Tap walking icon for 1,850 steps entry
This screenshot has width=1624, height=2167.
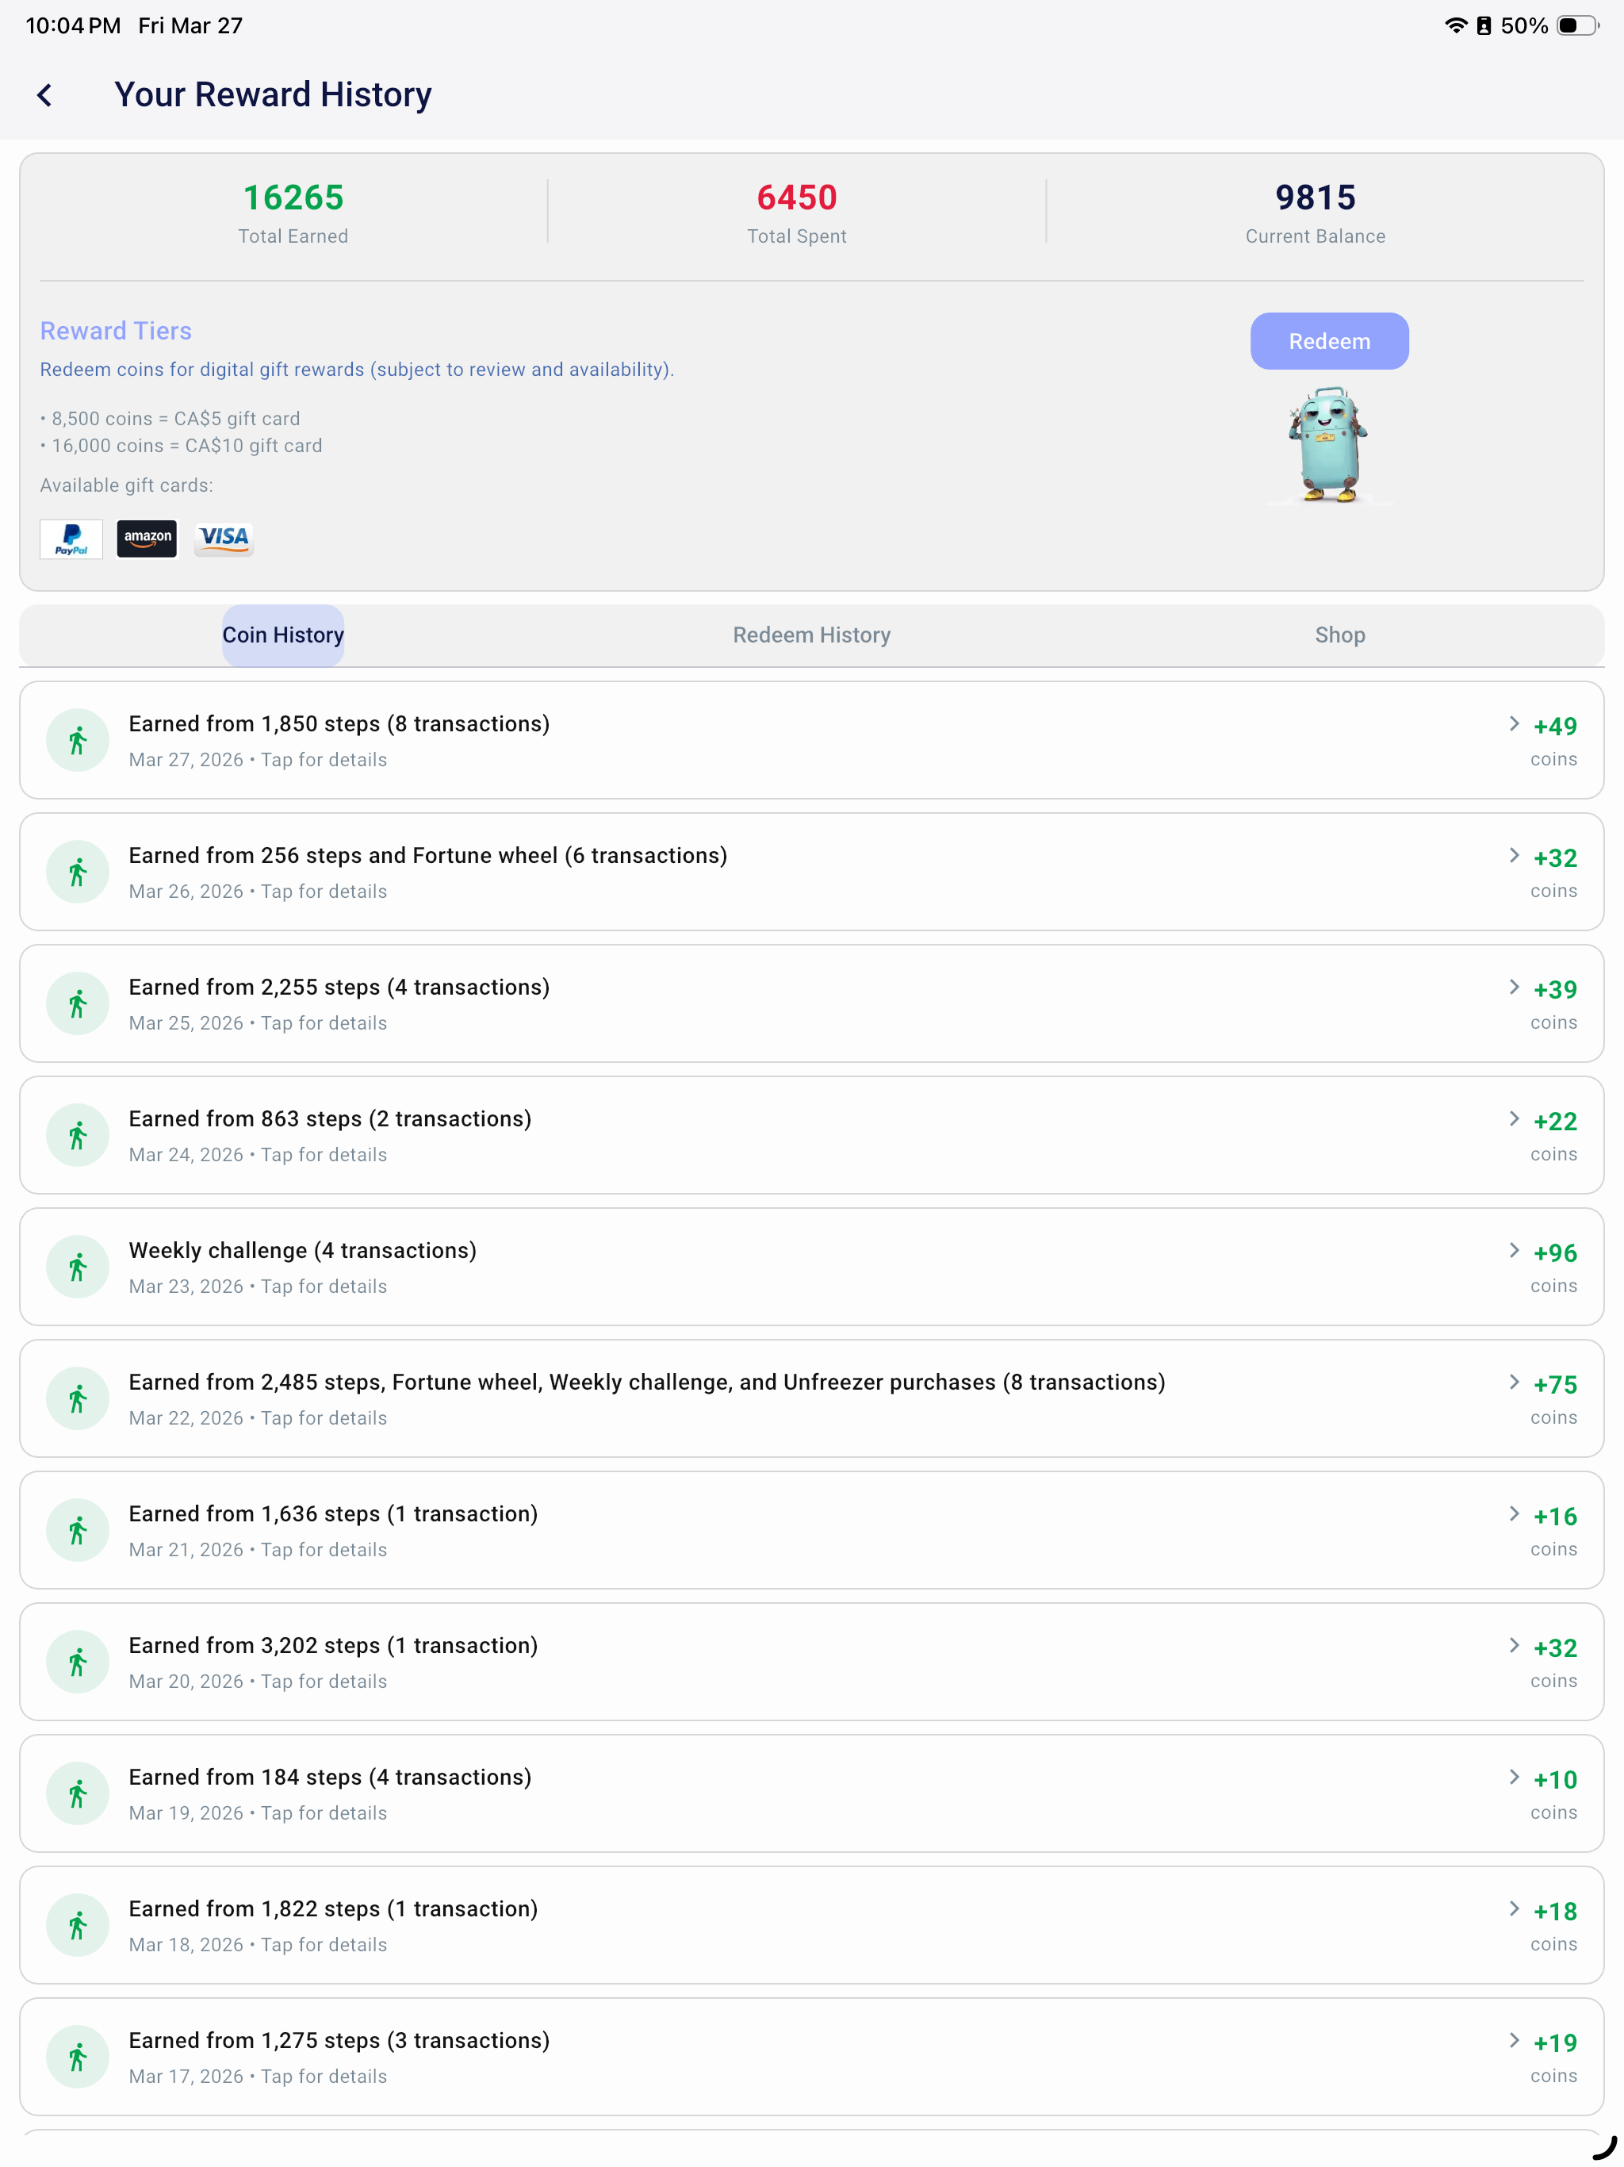78,741
